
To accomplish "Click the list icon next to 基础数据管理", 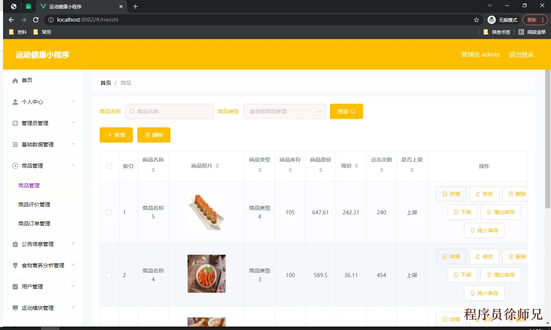I will pos(15,144).
